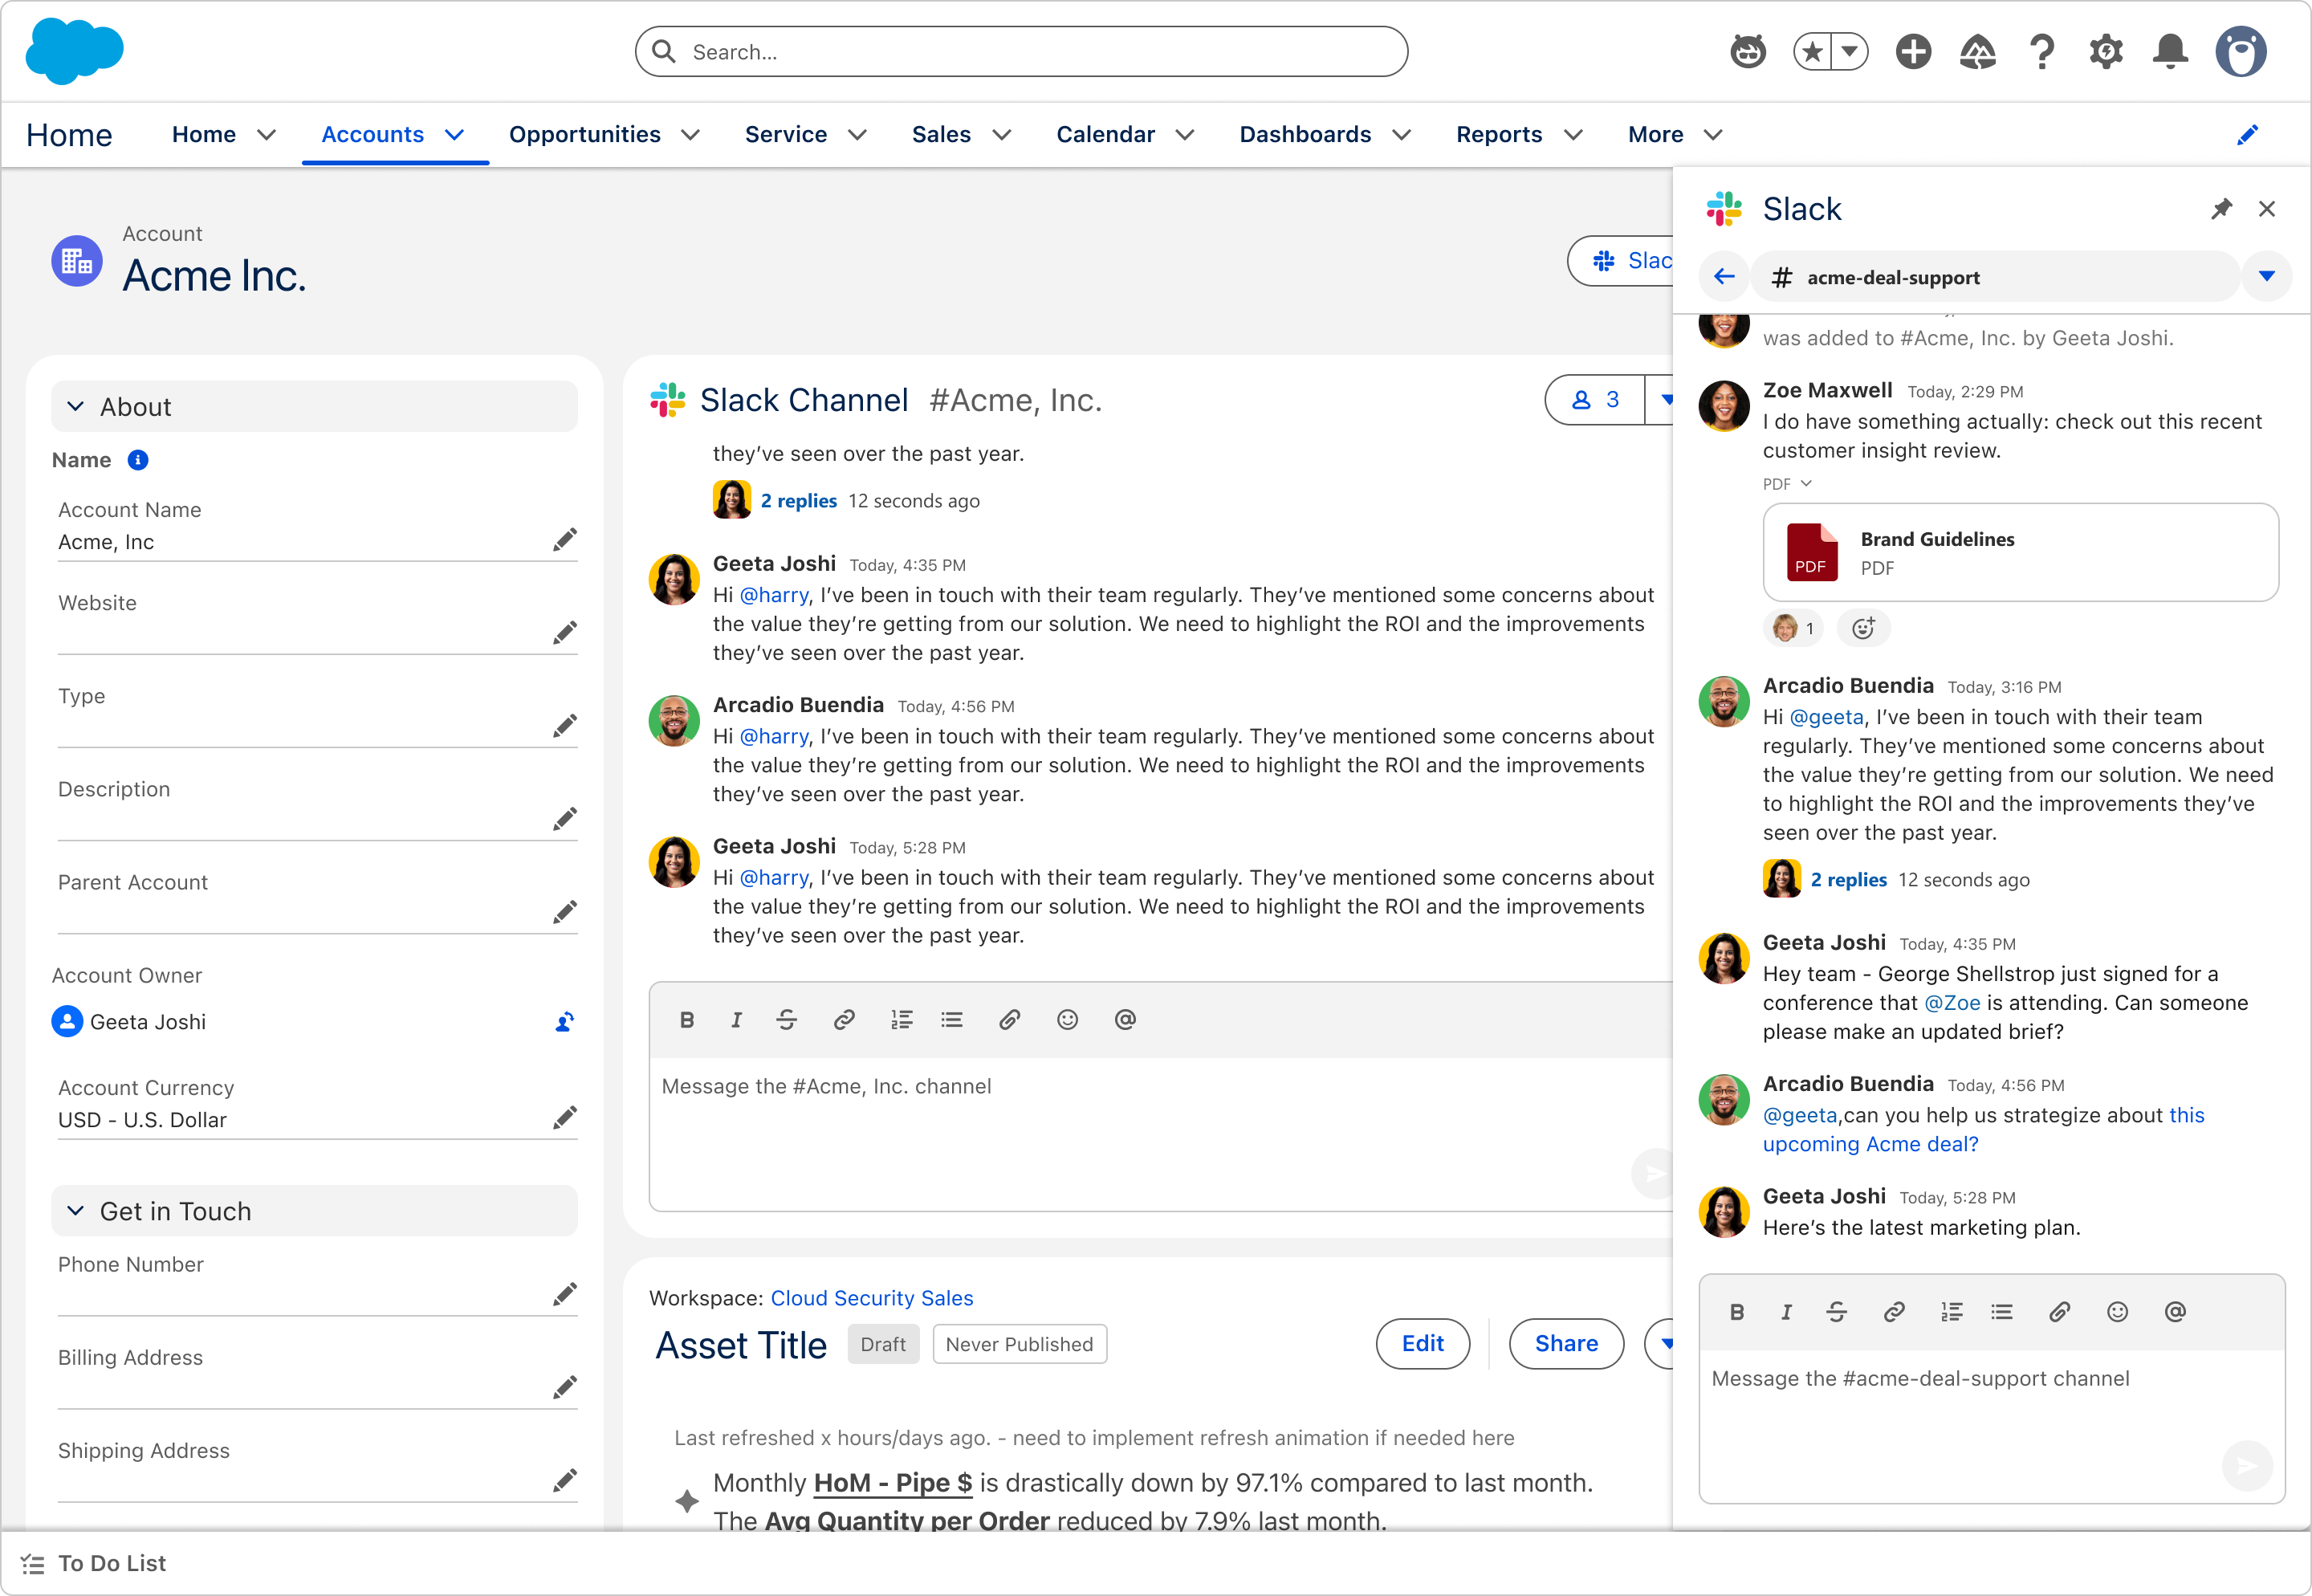Add reaction to Zoe Maxwell's message
Image resolution: width=2312 pixels, height=1596 pixels.
pos(1863,628)
